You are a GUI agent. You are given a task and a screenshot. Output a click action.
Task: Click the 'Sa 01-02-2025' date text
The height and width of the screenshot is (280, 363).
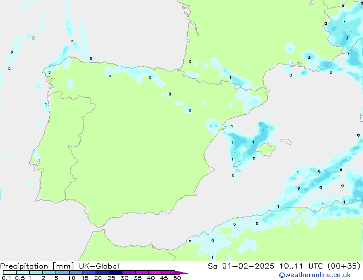point(241,266)
